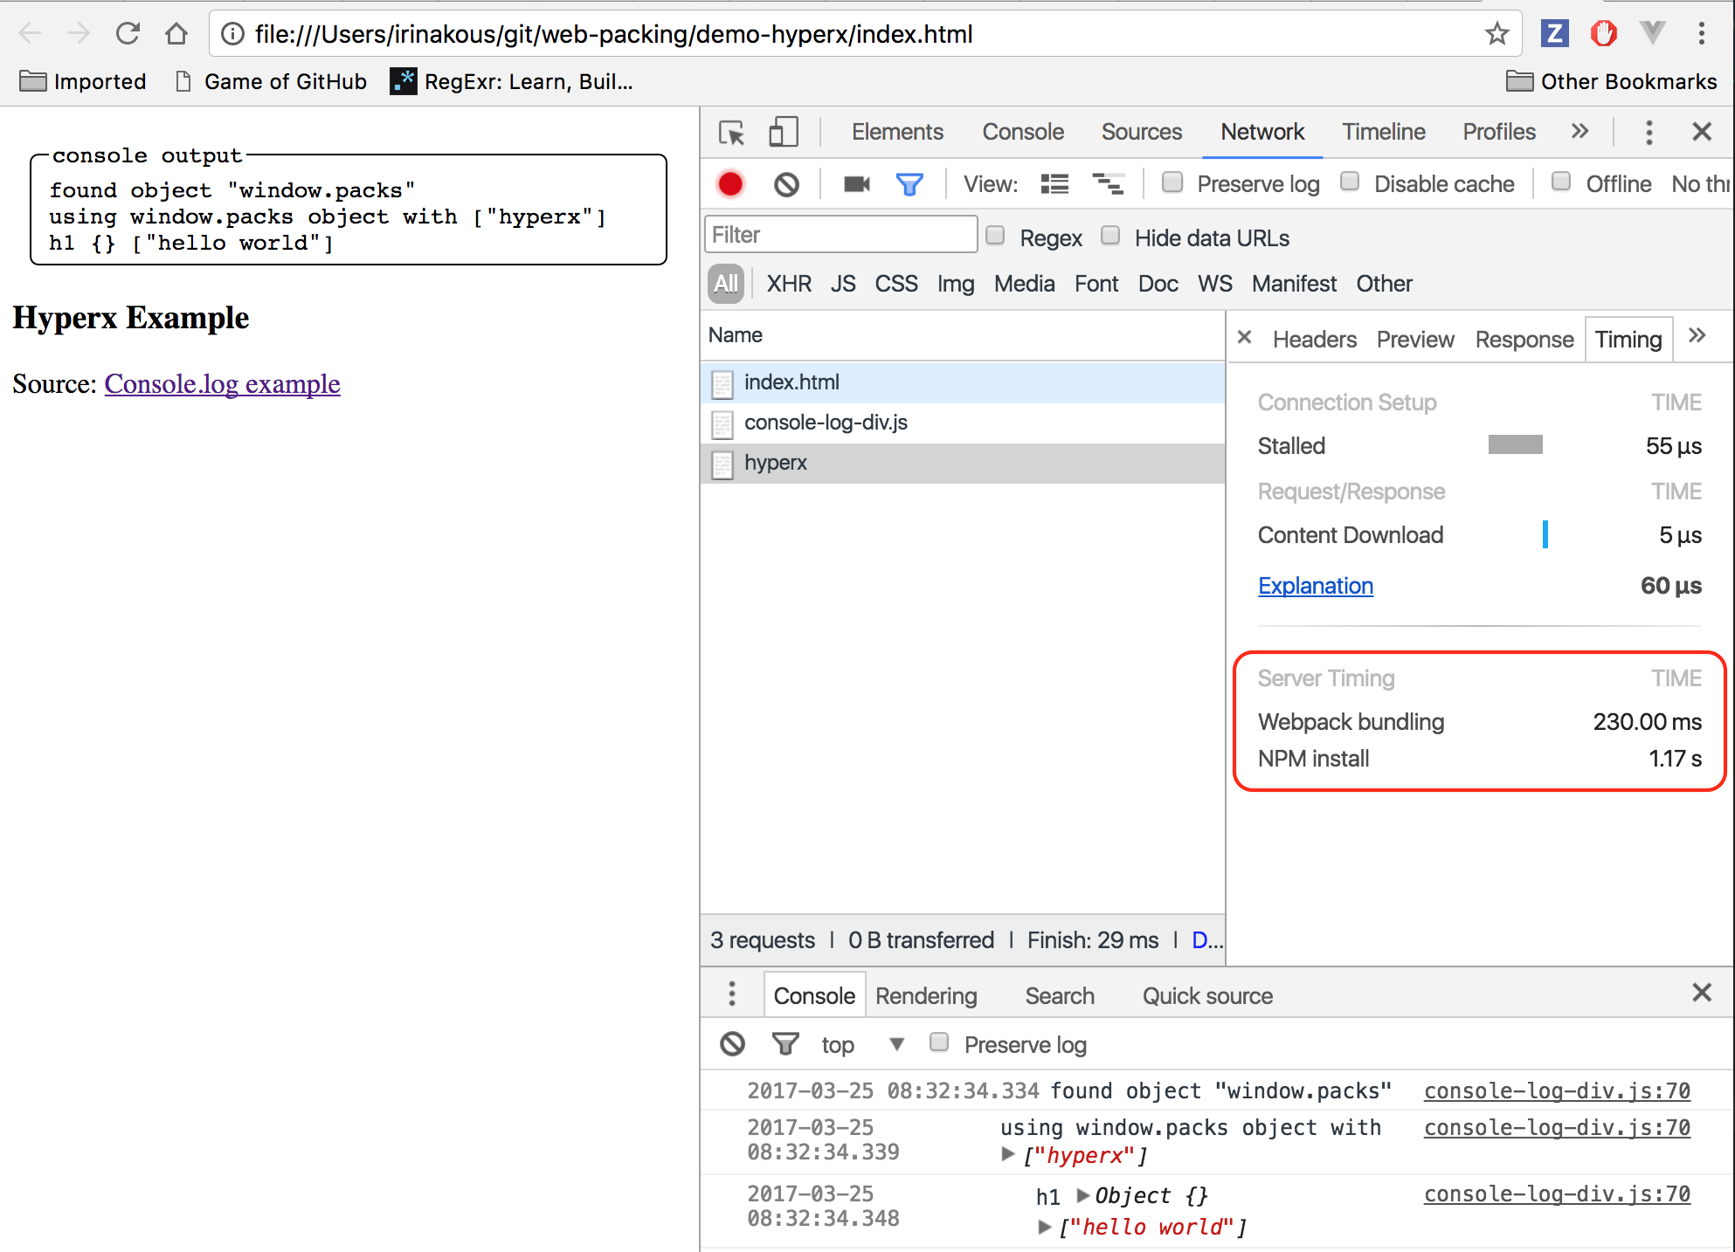Tick the Regex filter checkbox
The height and width of the screenshot is (1252, 1735).
click(995, 237)
